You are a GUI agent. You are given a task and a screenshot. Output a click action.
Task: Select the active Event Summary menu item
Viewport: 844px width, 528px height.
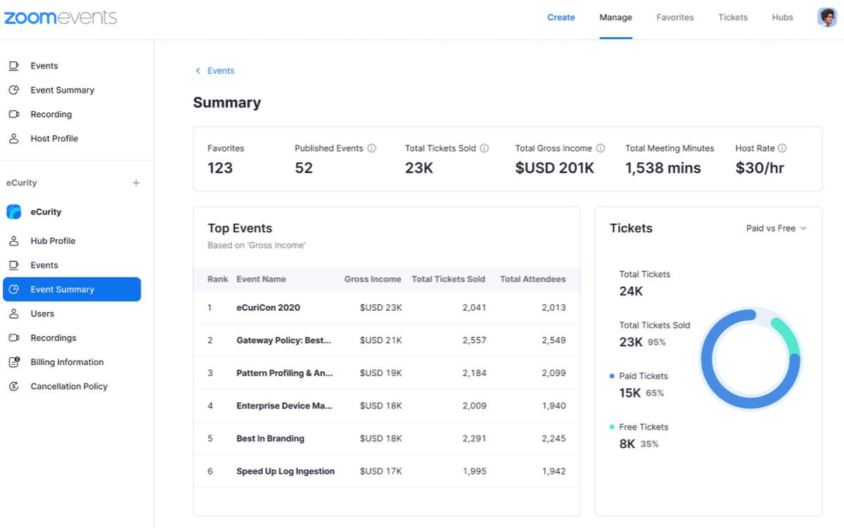(72, 290)
